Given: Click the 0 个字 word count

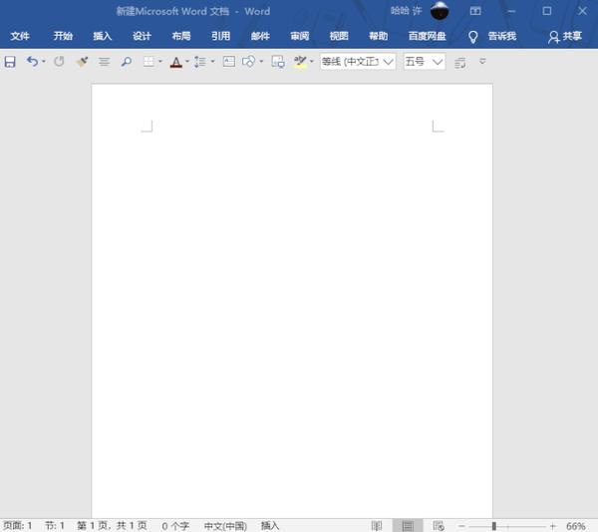Looking at the screenshot, I should (175, 526).
